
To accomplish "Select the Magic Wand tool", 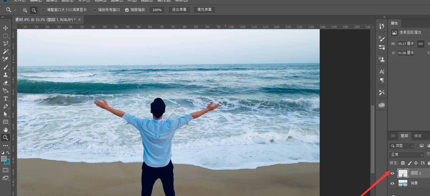I will click(x=5, y=51).
